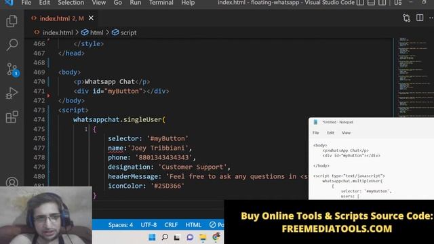The width and height of the screenshot is (434, 244).
Task: Click the code minimap on the right
Action: click(x=414, y=77)
